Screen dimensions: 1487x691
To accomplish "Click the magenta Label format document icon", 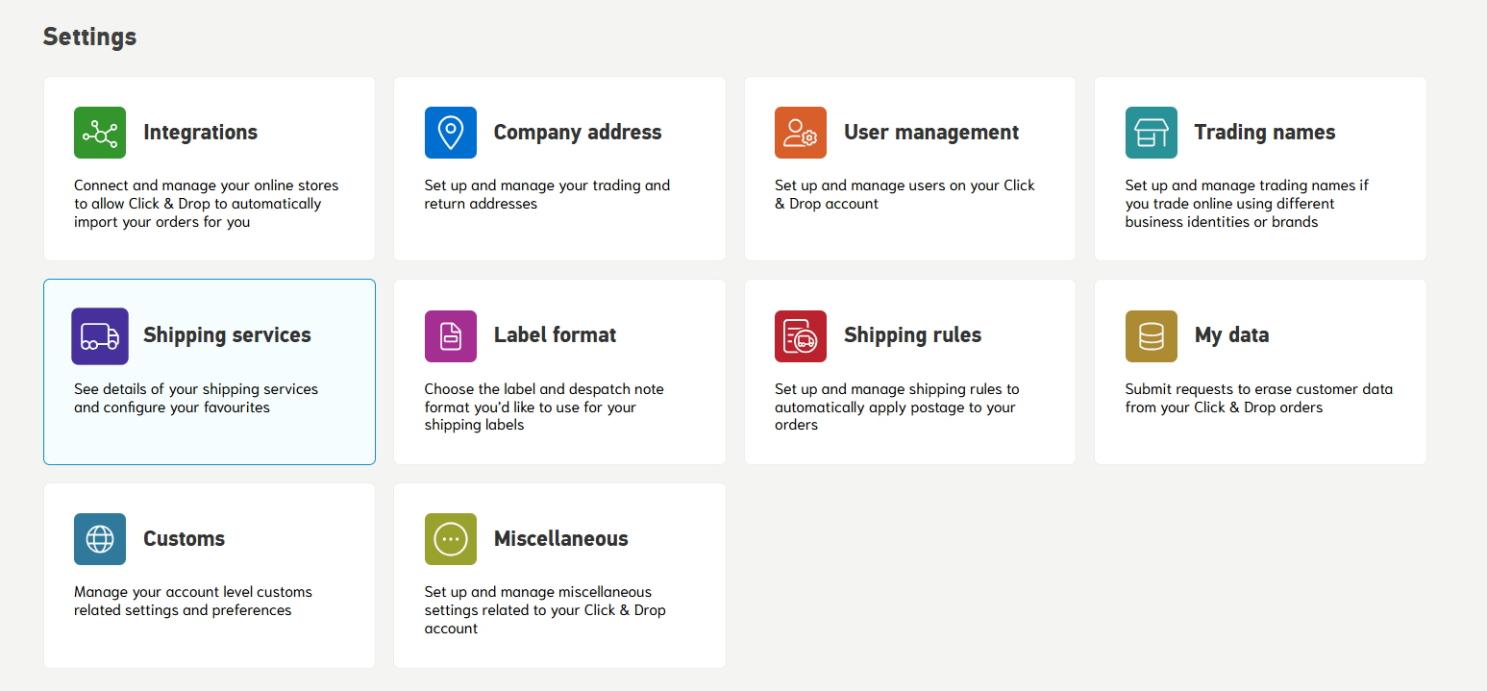I will coord(450,336).
